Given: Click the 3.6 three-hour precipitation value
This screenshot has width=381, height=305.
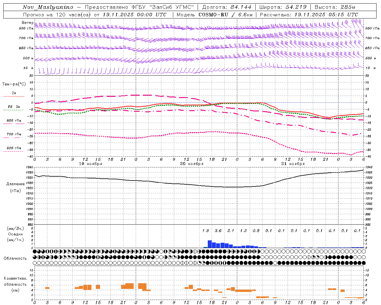Looking at the screenshot, I should click(x=218, y=231).
